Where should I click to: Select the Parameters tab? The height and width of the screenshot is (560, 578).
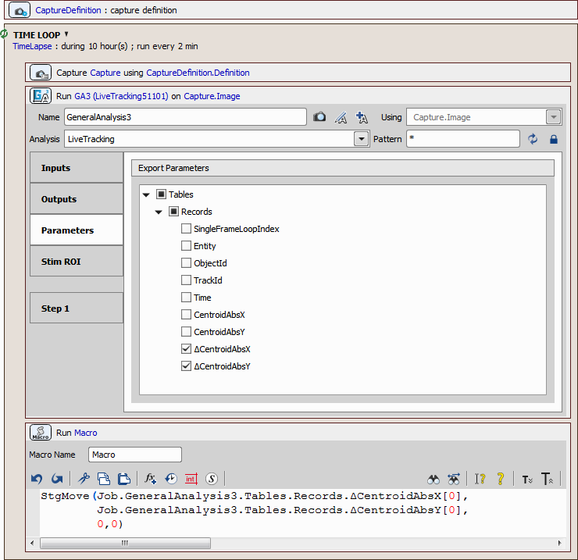coord(77,230)
